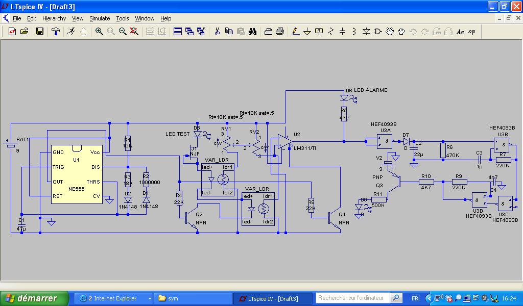Click the Redo toolbar icon
This screenshot has width=523, height=306.
[425, 32]
